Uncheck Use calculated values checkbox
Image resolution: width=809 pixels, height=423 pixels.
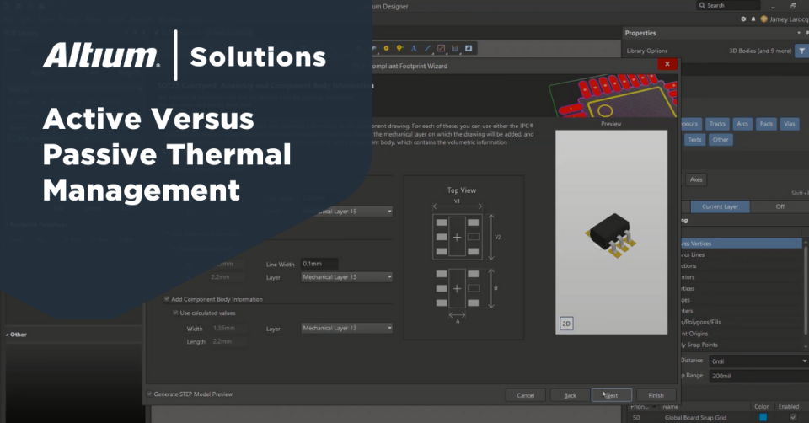tap(175, 313)
